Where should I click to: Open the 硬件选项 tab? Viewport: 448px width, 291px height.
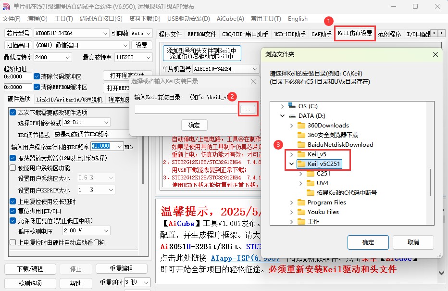[19, 99]
